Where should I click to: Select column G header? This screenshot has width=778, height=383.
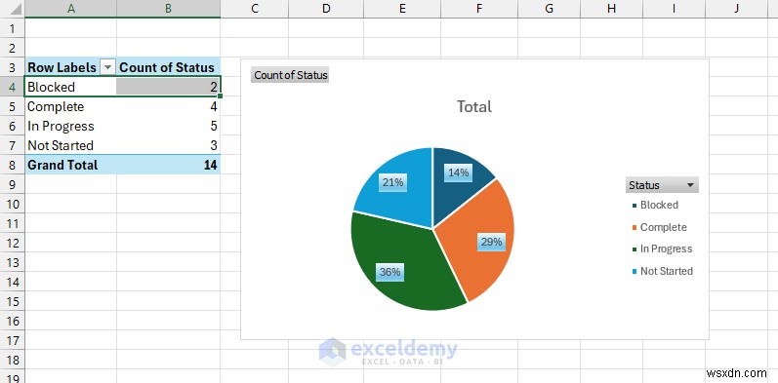[x=549, y=9]
